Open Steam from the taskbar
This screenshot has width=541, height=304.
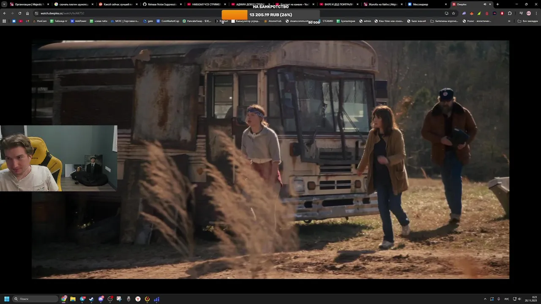pos(91,299)
